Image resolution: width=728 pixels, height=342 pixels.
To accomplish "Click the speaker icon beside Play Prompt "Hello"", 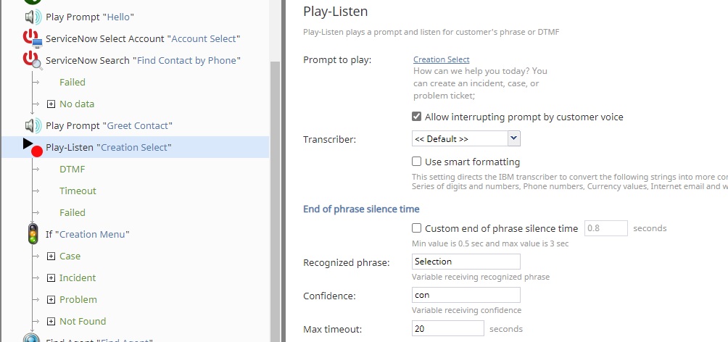I will 33,17.
